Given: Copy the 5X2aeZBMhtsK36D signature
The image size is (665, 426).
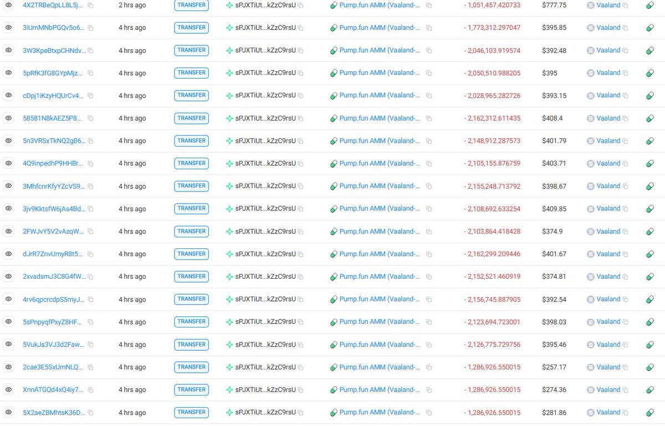Looking at the screenshot, I should (90, 413).
